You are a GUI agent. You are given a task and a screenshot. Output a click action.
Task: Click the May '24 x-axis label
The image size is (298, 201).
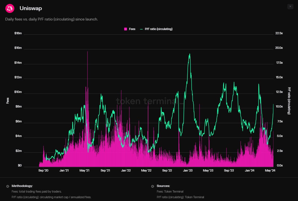(x=270, y=170)
